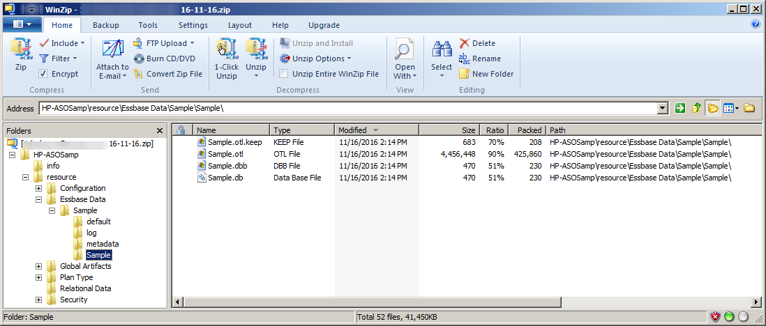Image resolution: width=766 pixels, height=326 pixels.
Task: Expand the Configuration folder node
Action: [x=38, y=188]
